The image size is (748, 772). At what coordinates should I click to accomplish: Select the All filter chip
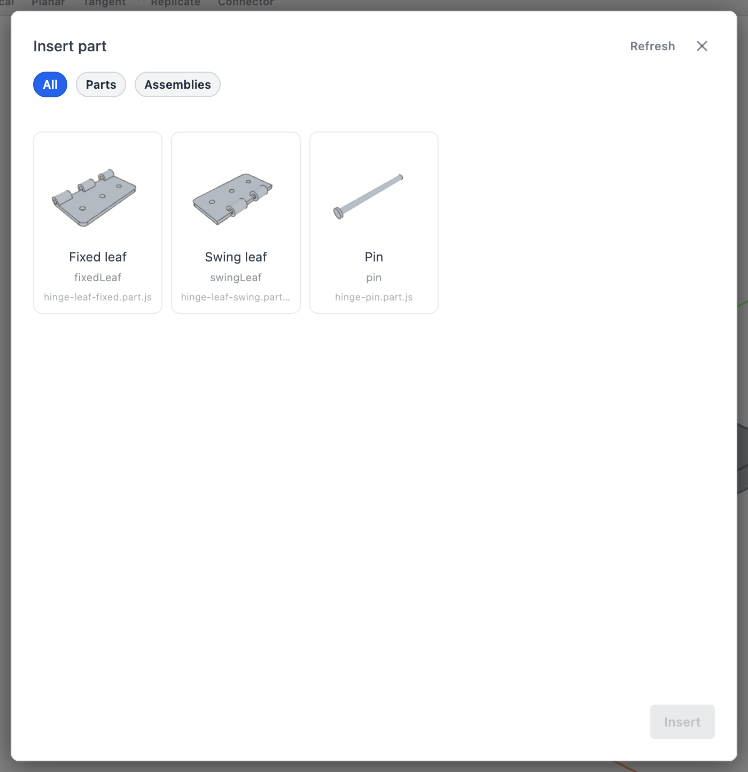click(50, 84)
